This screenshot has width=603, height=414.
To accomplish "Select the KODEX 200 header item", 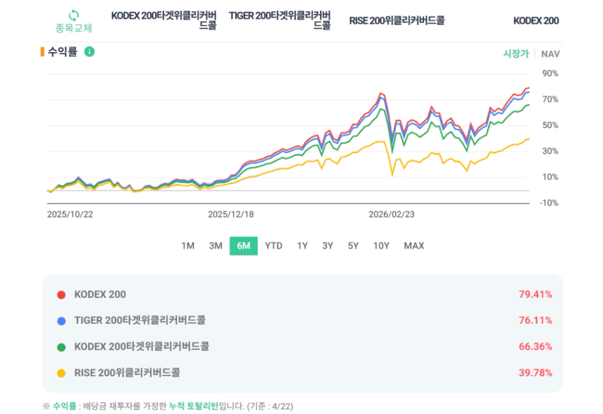I will pyautogui.click(x=536, y=21).
